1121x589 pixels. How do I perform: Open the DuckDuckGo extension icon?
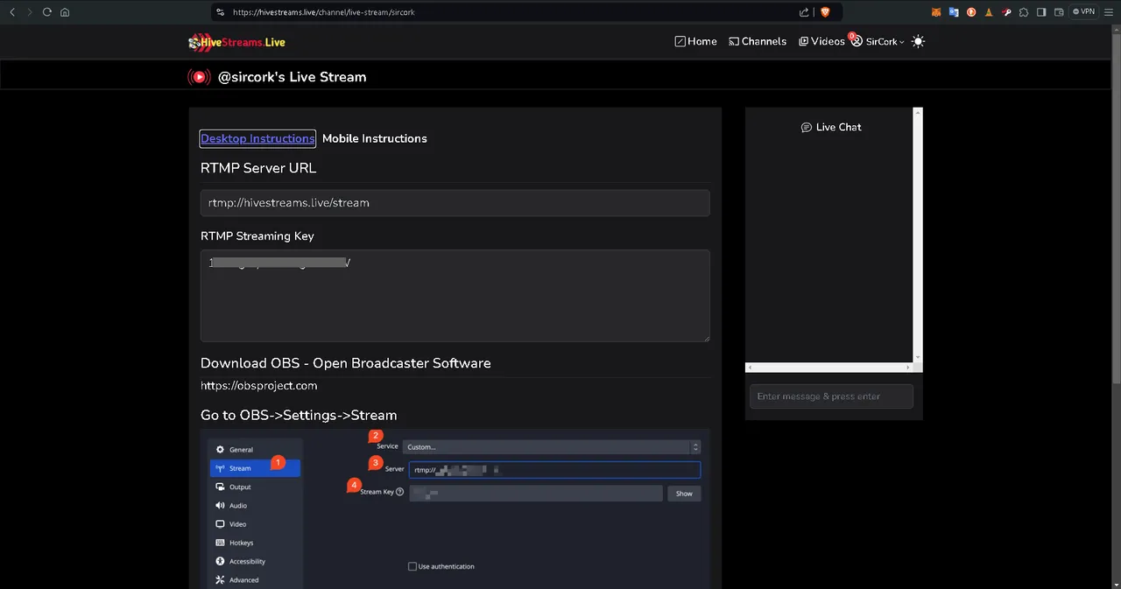pos(971,12)
